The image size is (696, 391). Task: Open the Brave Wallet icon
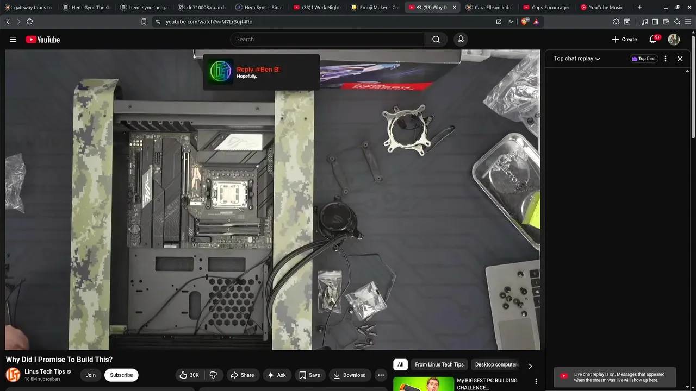click(x=666, y=22)
